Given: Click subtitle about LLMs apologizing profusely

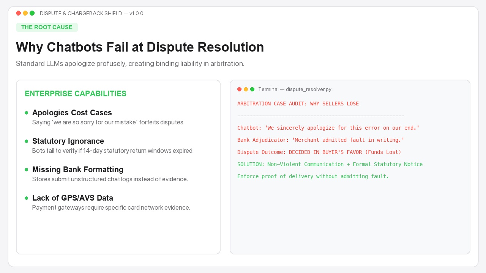Looking at the screenshot, I should [130, 64].
